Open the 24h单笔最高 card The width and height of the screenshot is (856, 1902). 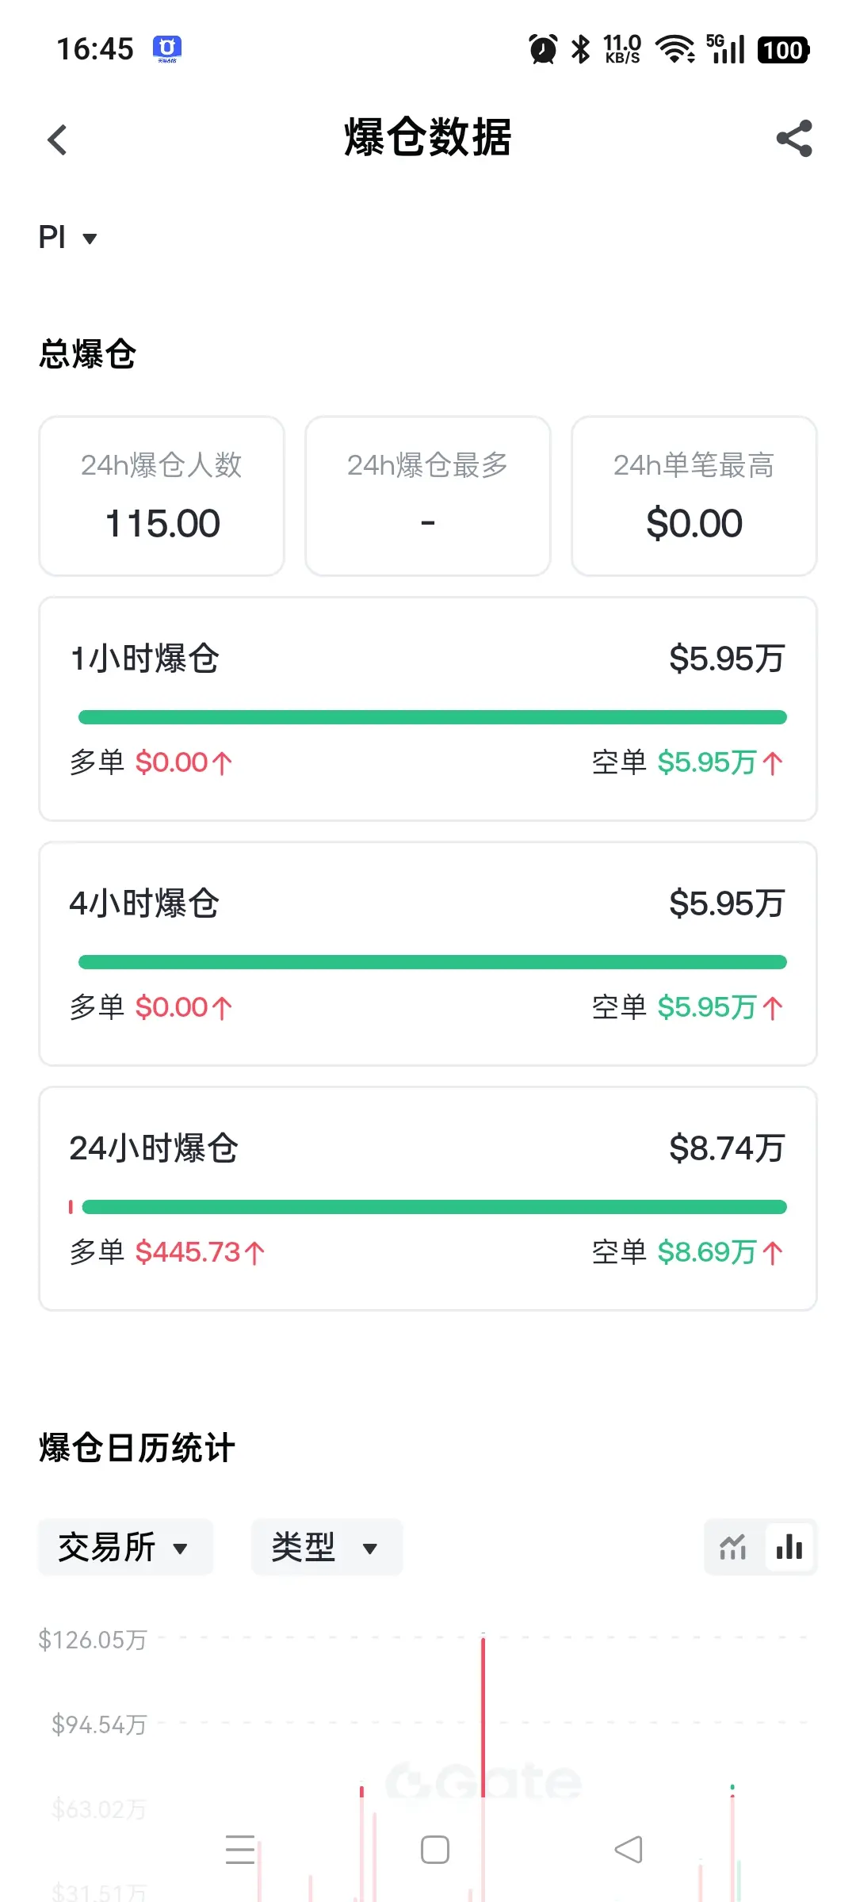point(694,496)
